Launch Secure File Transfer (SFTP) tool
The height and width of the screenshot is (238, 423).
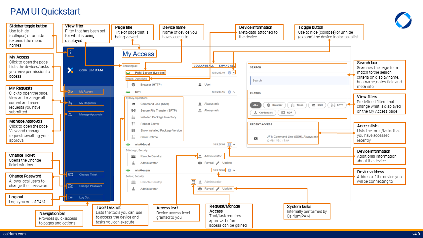tap(158, 110)
